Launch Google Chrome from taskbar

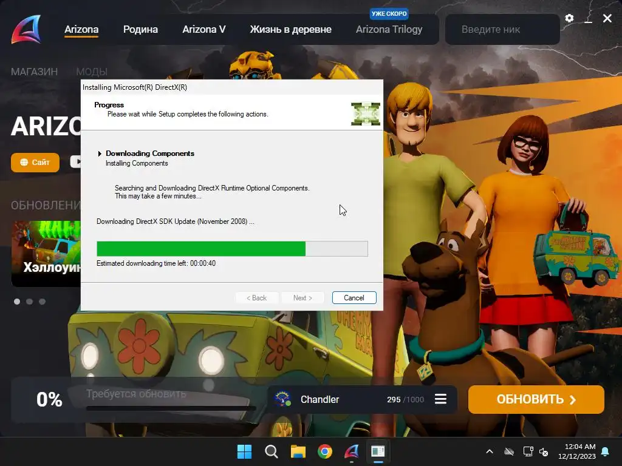[324, 451]
